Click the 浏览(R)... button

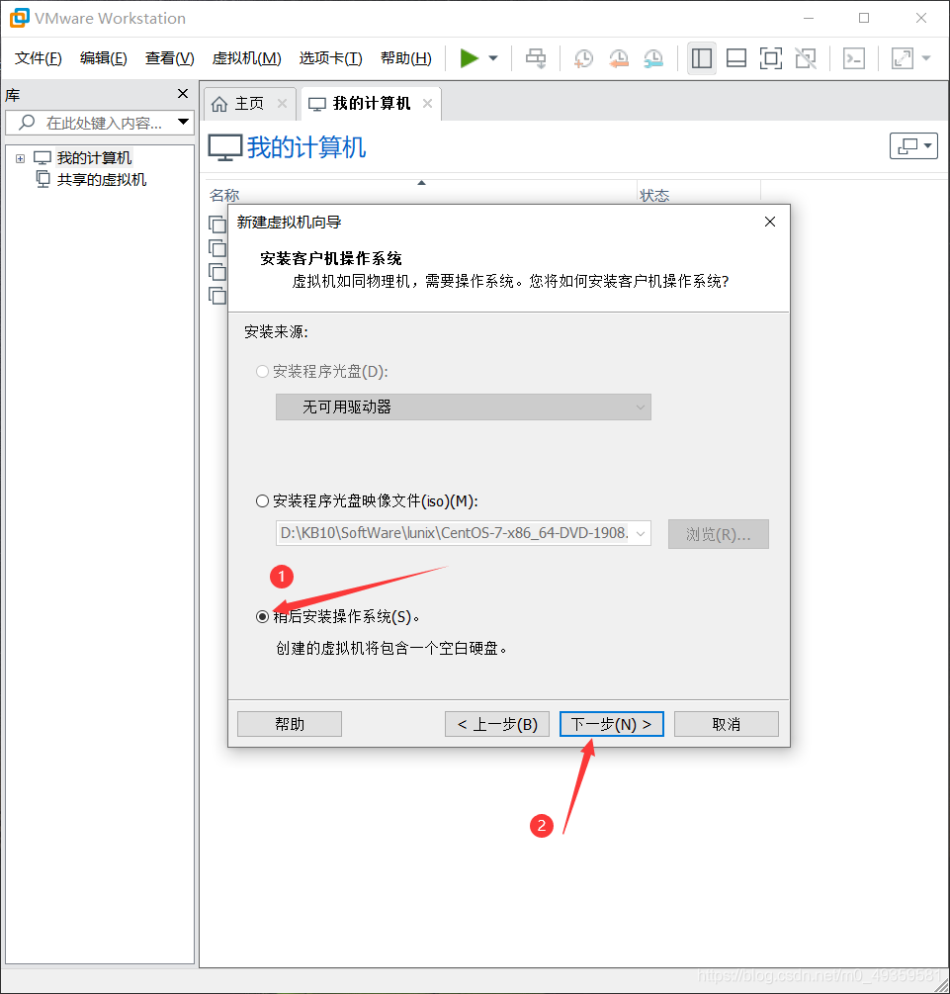click(x=718, y=534)
